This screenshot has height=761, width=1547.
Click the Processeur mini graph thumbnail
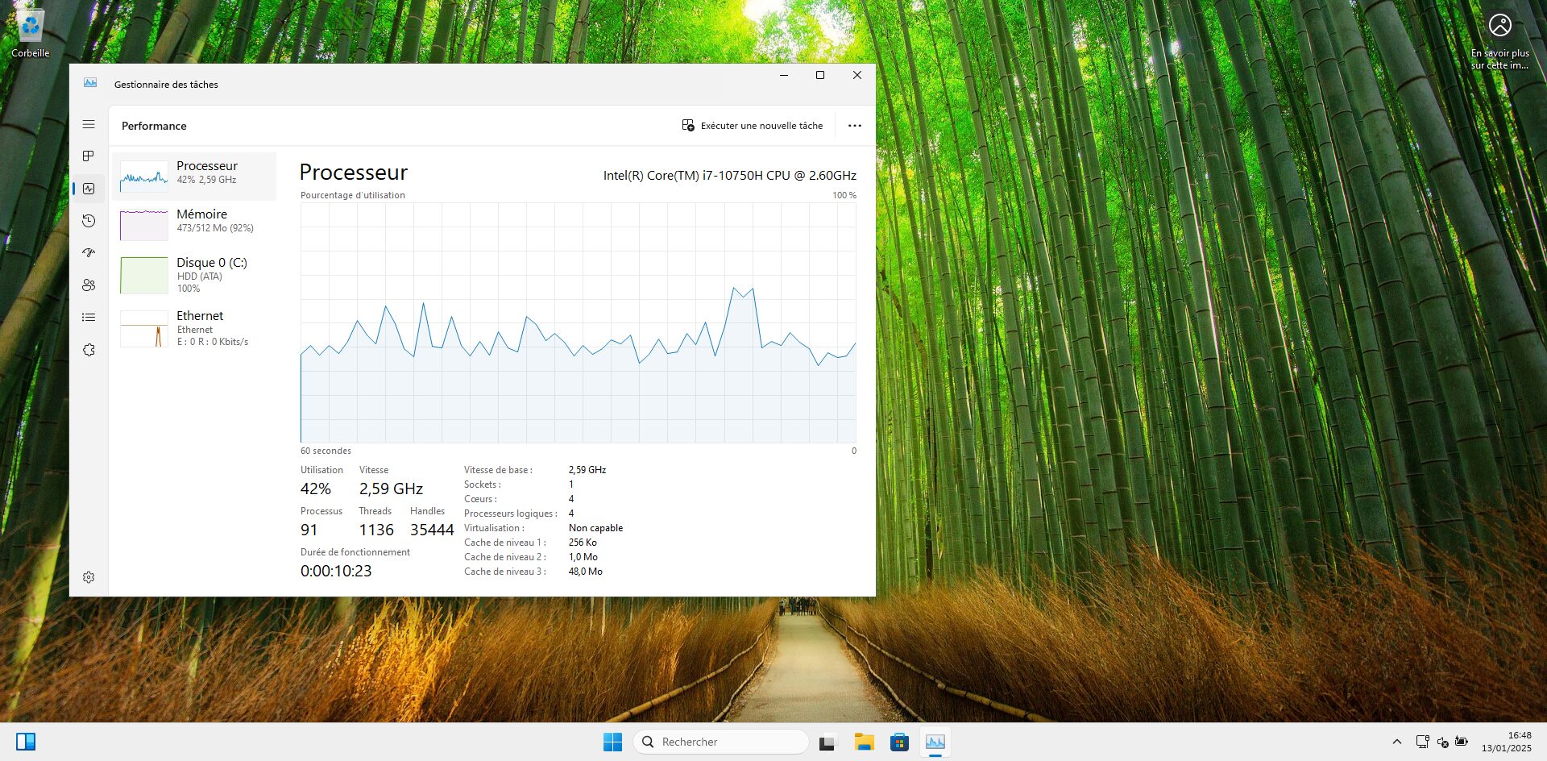tap(143, 176)
